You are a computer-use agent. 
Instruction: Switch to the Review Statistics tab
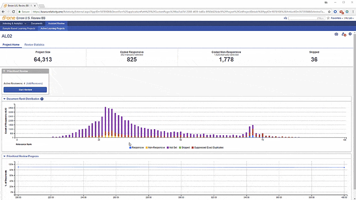(x=34, y=44)
